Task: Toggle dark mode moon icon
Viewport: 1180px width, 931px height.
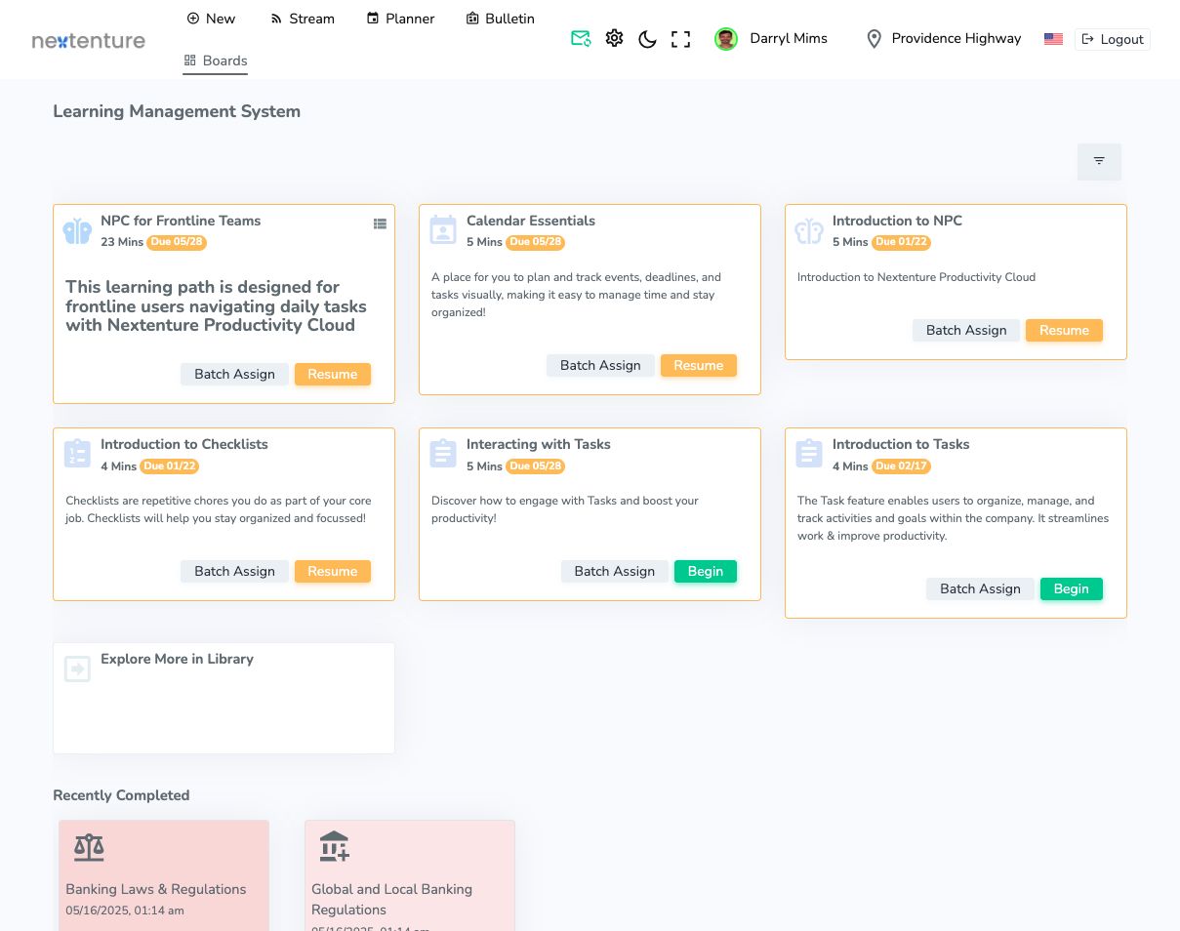Action: coord(647,39)
